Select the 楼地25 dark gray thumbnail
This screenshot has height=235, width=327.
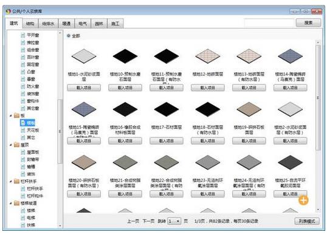pyautogui.click(x=291, y=162)
